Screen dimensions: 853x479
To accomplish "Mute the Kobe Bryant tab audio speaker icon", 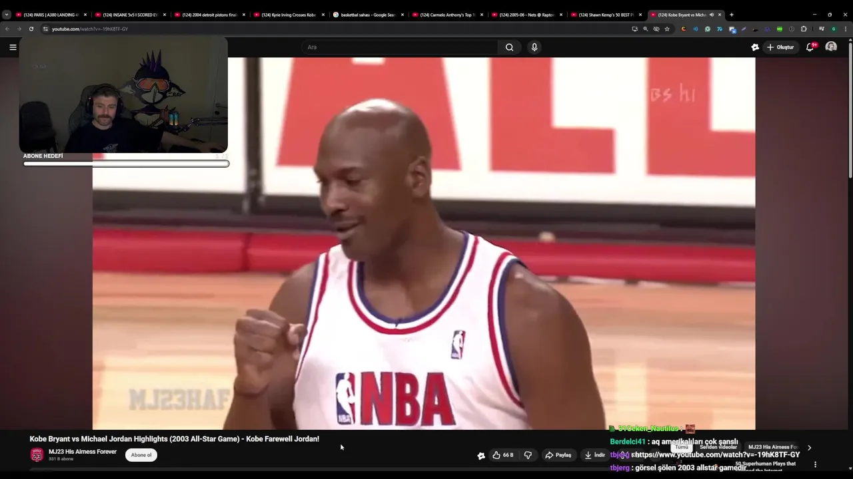I will 711,15.
